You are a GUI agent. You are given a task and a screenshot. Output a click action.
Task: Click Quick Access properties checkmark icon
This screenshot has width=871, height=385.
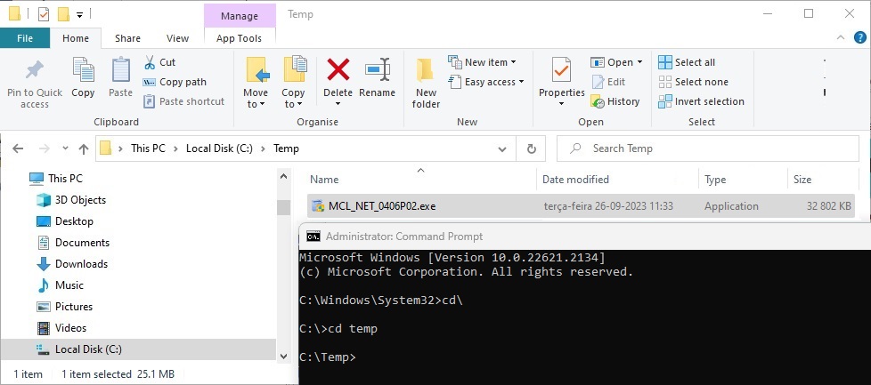(x=44, y=14)
